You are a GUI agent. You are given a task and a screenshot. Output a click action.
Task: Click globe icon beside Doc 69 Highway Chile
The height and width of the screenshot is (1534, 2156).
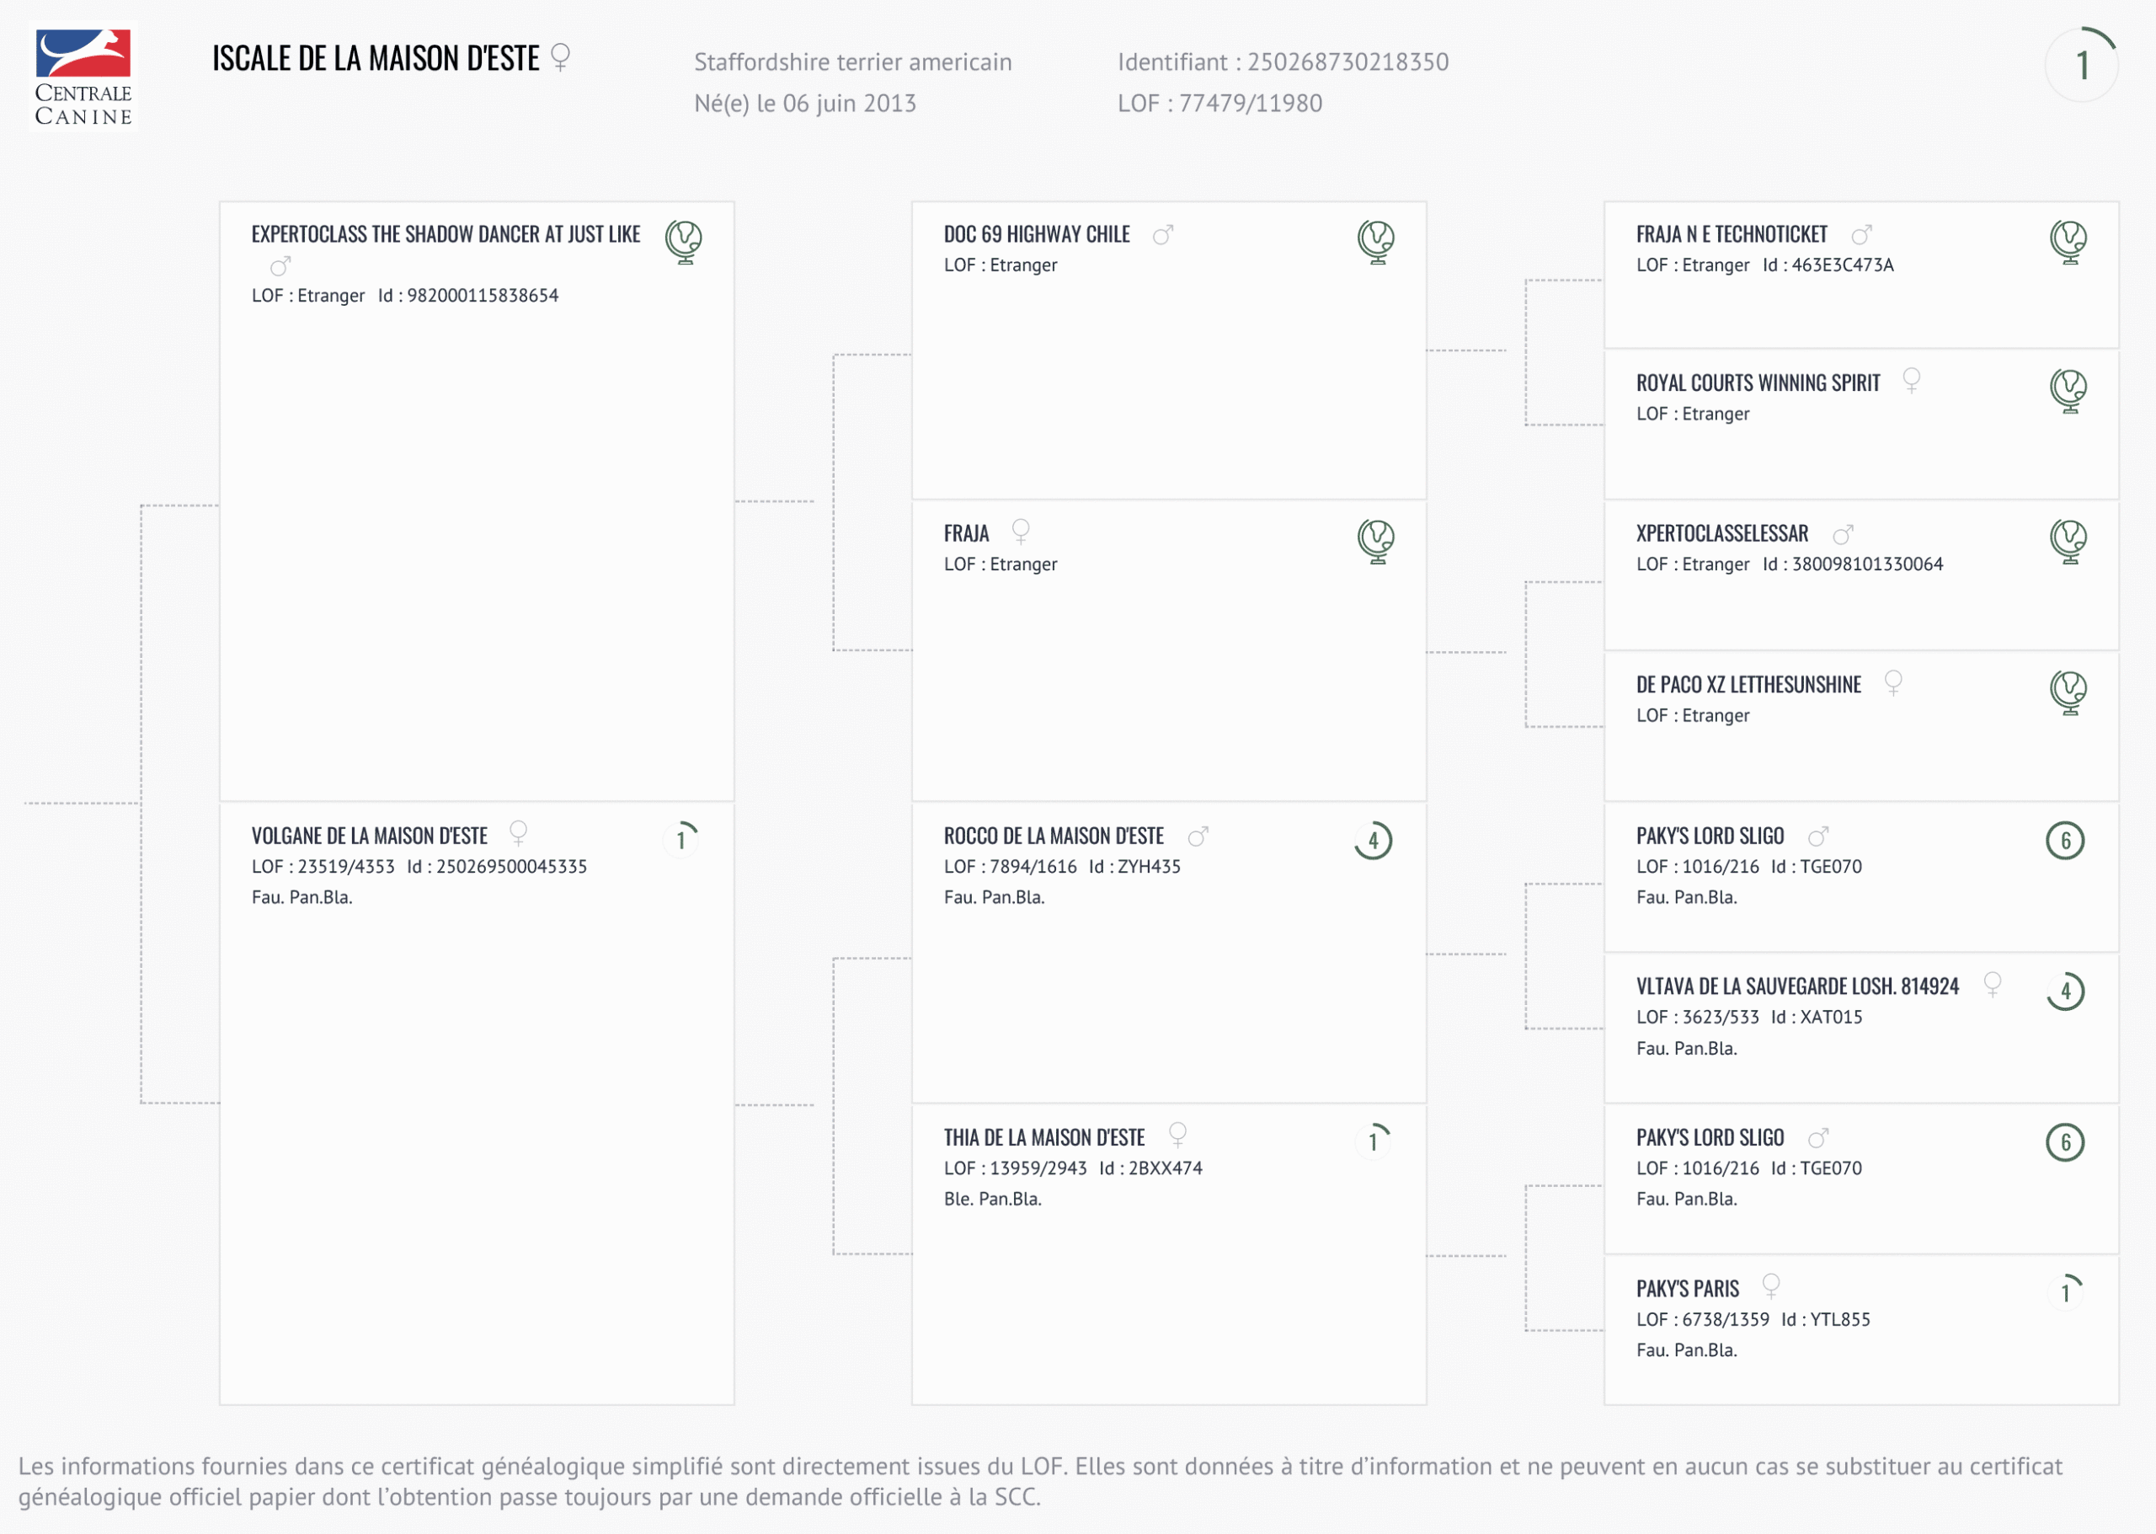click(1376, 242)
